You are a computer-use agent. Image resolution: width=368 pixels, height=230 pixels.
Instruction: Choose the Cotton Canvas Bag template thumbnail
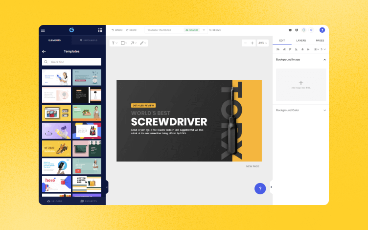[x=87, y=184]
